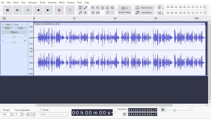The image size is (211, 119).
Task: Close the OlgaO_Fictio track
Action: [x=3, y=24]
